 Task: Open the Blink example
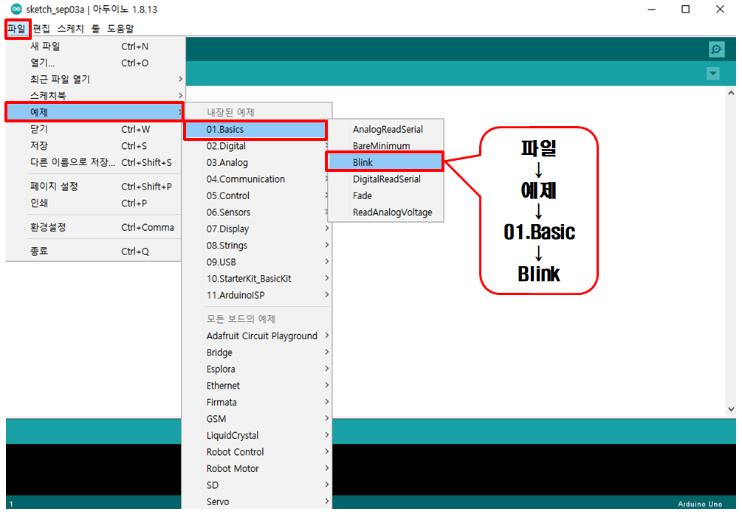click(385, 163)
